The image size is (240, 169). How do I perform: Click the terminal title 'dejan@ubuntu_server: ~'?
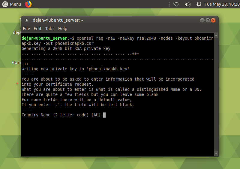click(x=58, y=20)
